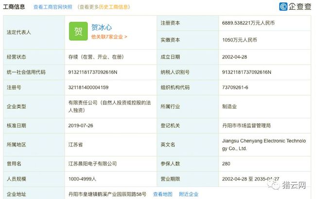Screen dimensions: 316x199
Task: Select registered capital value 6889.538221万元人民币
Action: (248, 23)
